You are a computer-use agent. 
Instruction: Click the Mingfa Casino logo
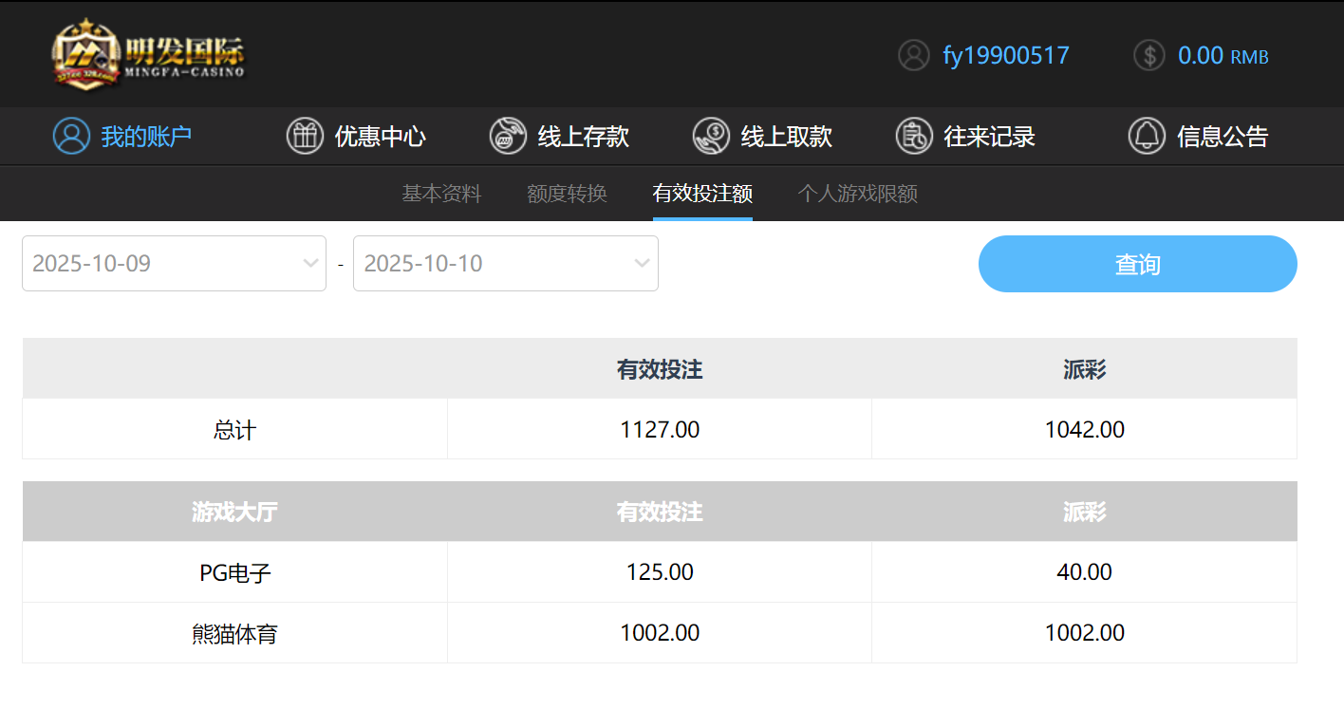[x=148, y=55]
